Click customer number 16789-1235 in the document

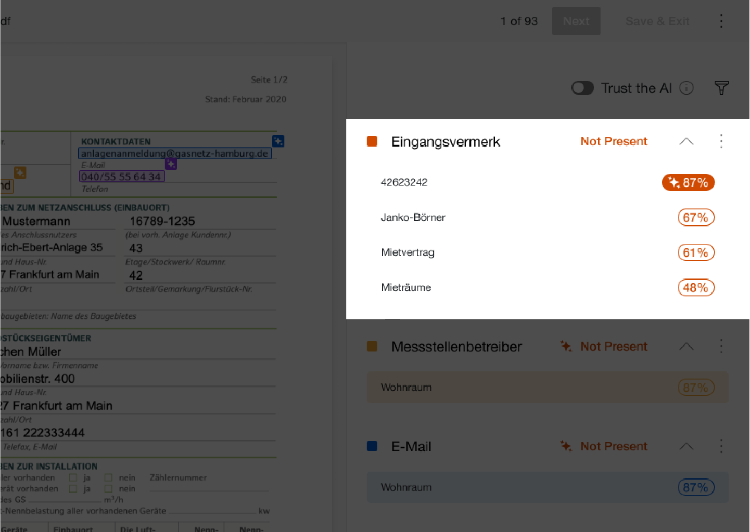pos(162,221)
